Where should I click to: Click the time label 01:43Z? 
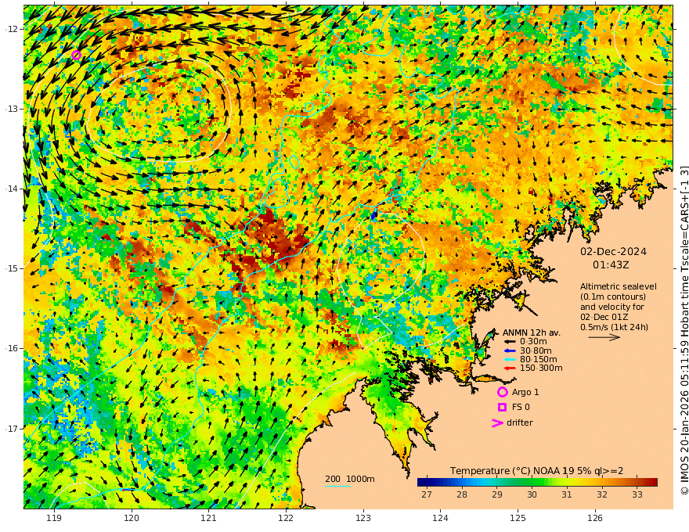pyautogui.click(x=611, y=265)
